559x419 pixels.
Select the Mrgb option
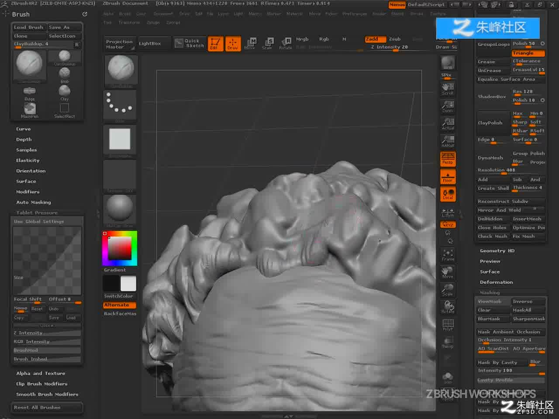(302, 39)
